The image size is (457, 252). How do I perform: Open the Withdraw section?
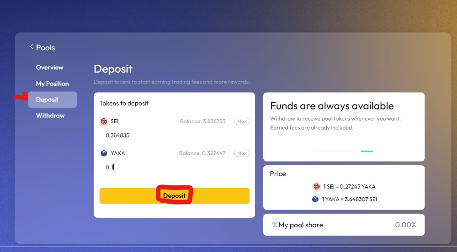(x=50, y=115)
